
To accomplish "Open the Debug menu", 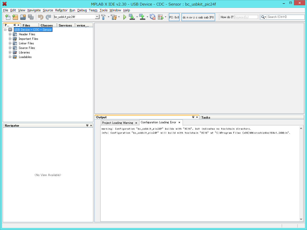I will click(82, 10).
